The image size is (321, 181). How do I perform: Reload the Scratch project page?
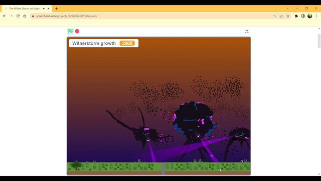tap(18, 16)
